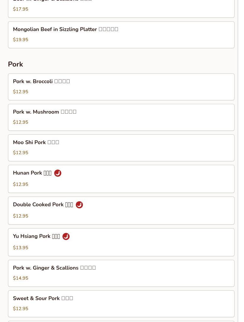Click the price under Pork w. Broccoli
Screen dimensions: 244x322
coord(21,92)
